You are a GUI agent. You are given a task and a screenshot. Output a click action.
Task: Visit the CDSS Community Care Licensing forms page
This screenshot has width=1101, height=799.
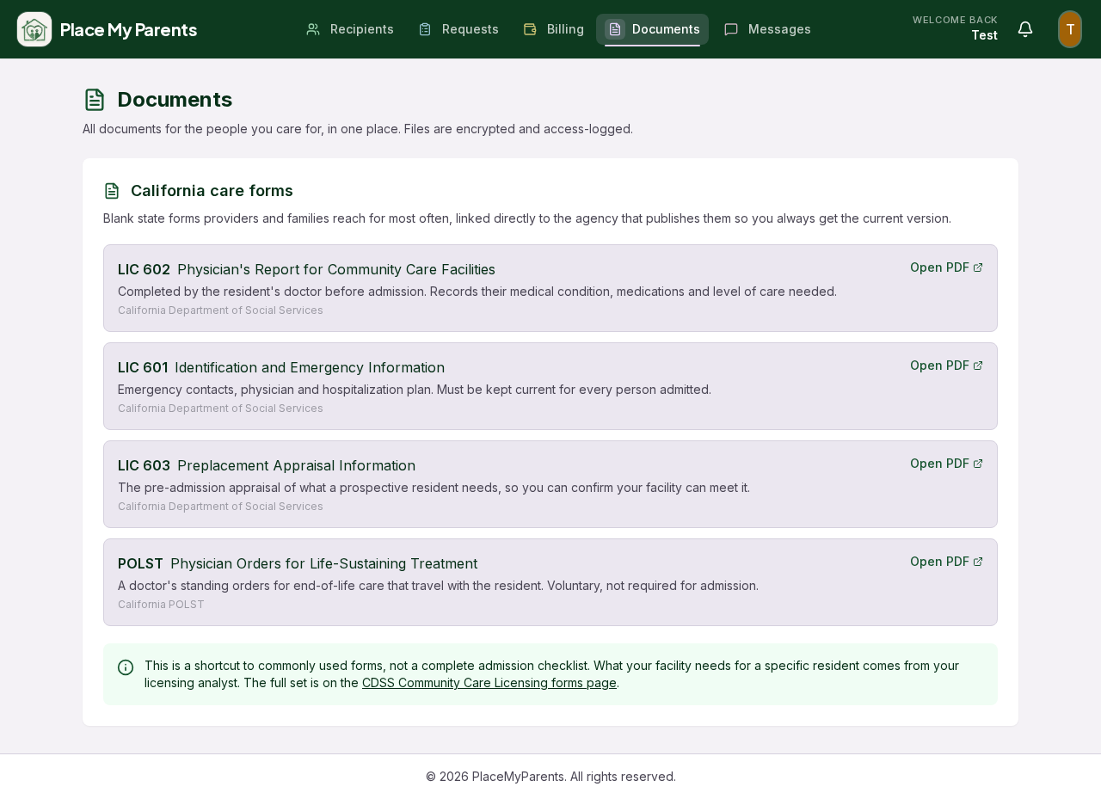click(489, 683)
